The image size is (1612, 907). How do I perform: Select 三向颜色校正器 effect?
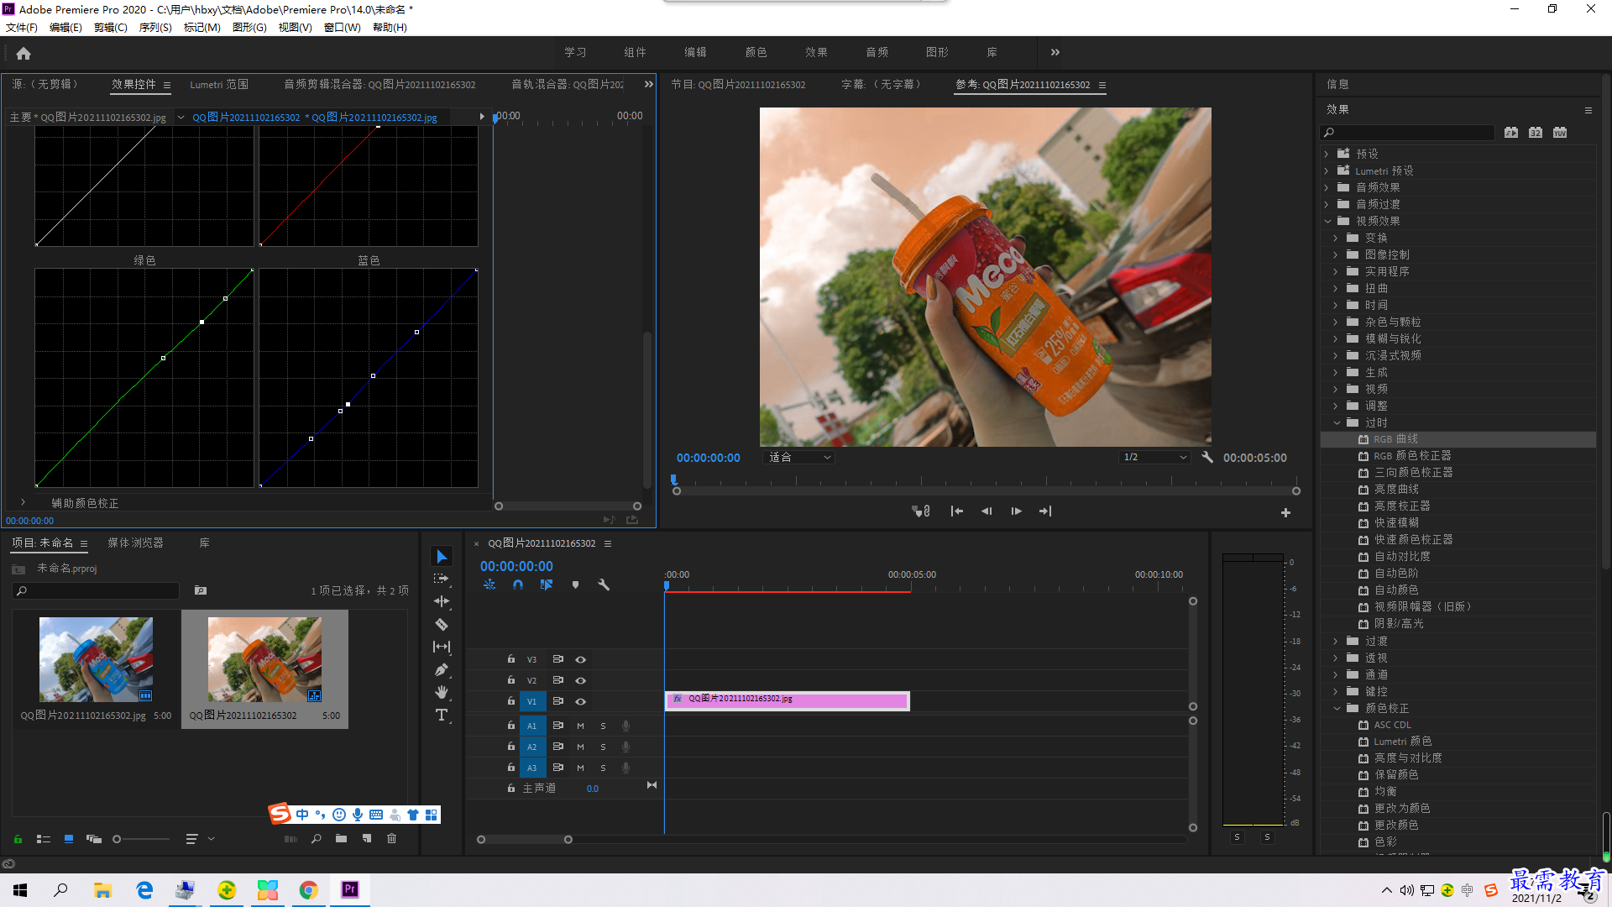coord(1413,473)
